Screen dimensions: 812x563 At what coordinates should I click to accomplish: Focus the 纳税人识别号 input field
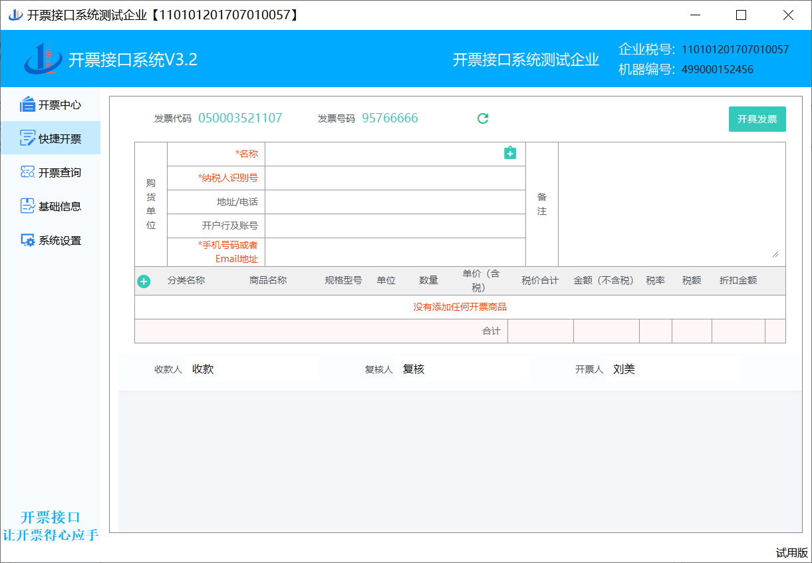pyautogui.click(x=394, y=178)
